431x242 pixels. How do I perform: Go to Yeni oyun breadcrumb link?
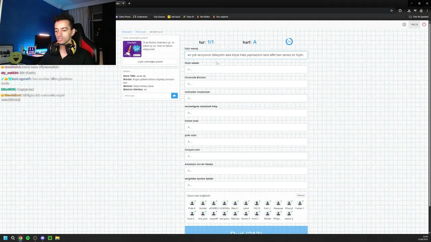click(141, 32)
